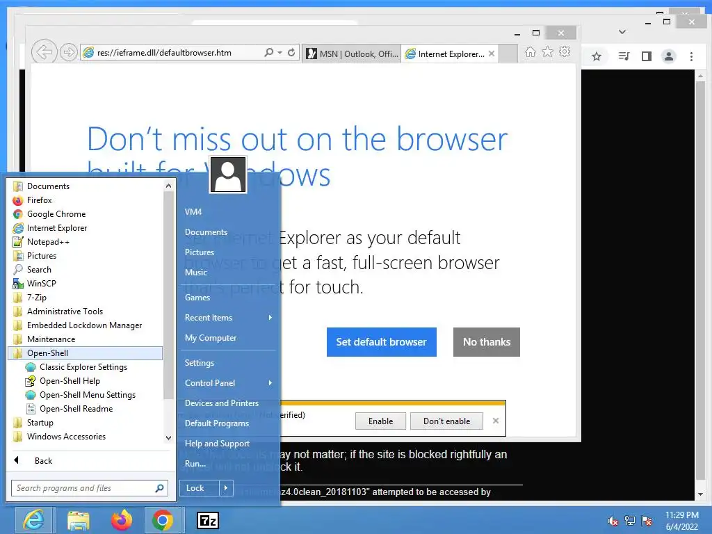The width and height of the screenshot is (712, 534).
Task: Open the IE favorites star icon
Action: pyautogui.click(x=548, y=51)
